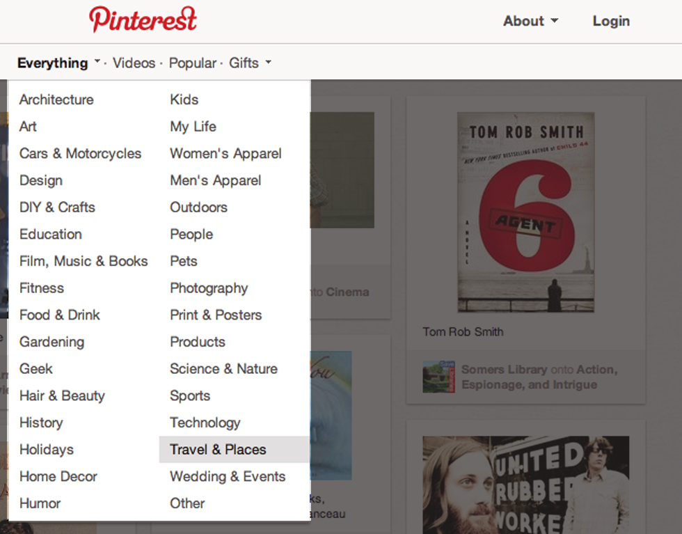The height and width of the screenshot is (534, 682).
Task: Collapse the Everything categories dropdown
Action: point(59,63)
